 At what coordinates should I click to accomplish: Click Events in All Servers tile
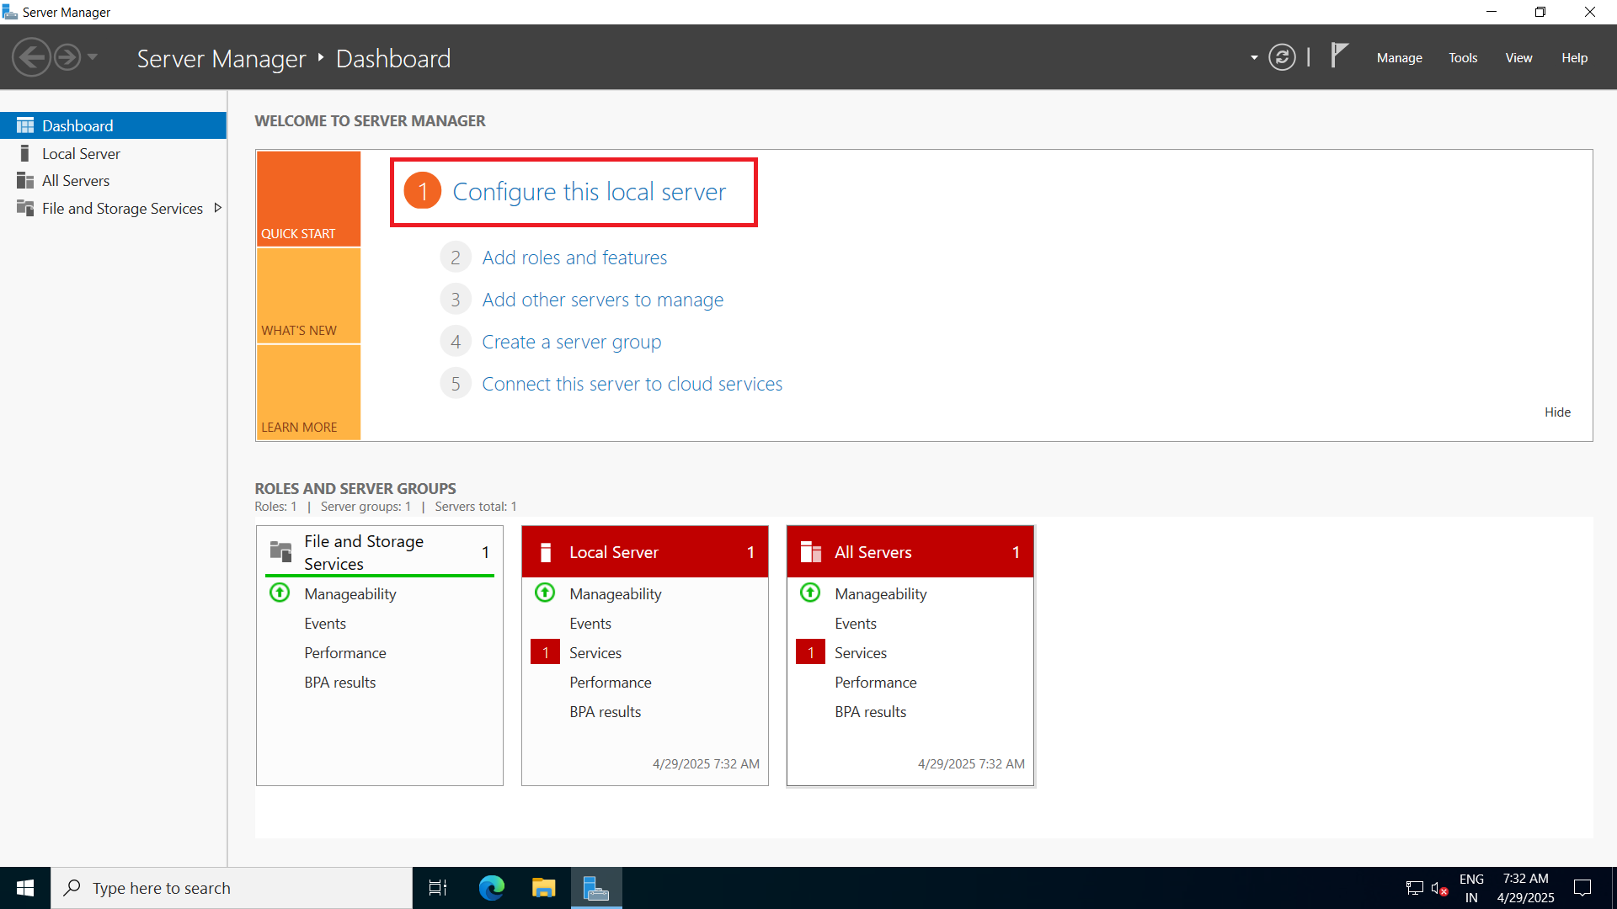point(856,623)
